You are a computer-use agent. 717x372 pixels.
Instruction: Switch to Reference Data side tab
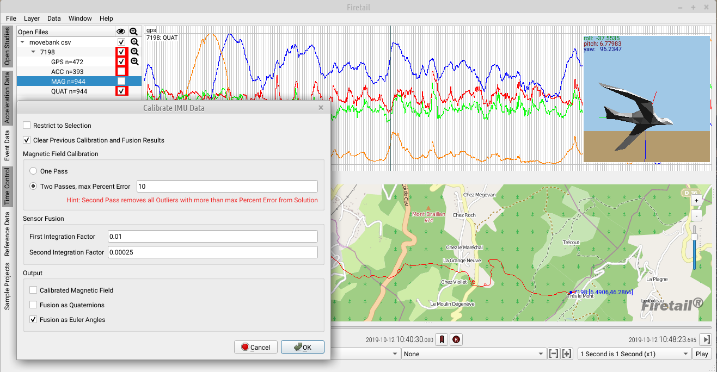click(x=7, y=234)
